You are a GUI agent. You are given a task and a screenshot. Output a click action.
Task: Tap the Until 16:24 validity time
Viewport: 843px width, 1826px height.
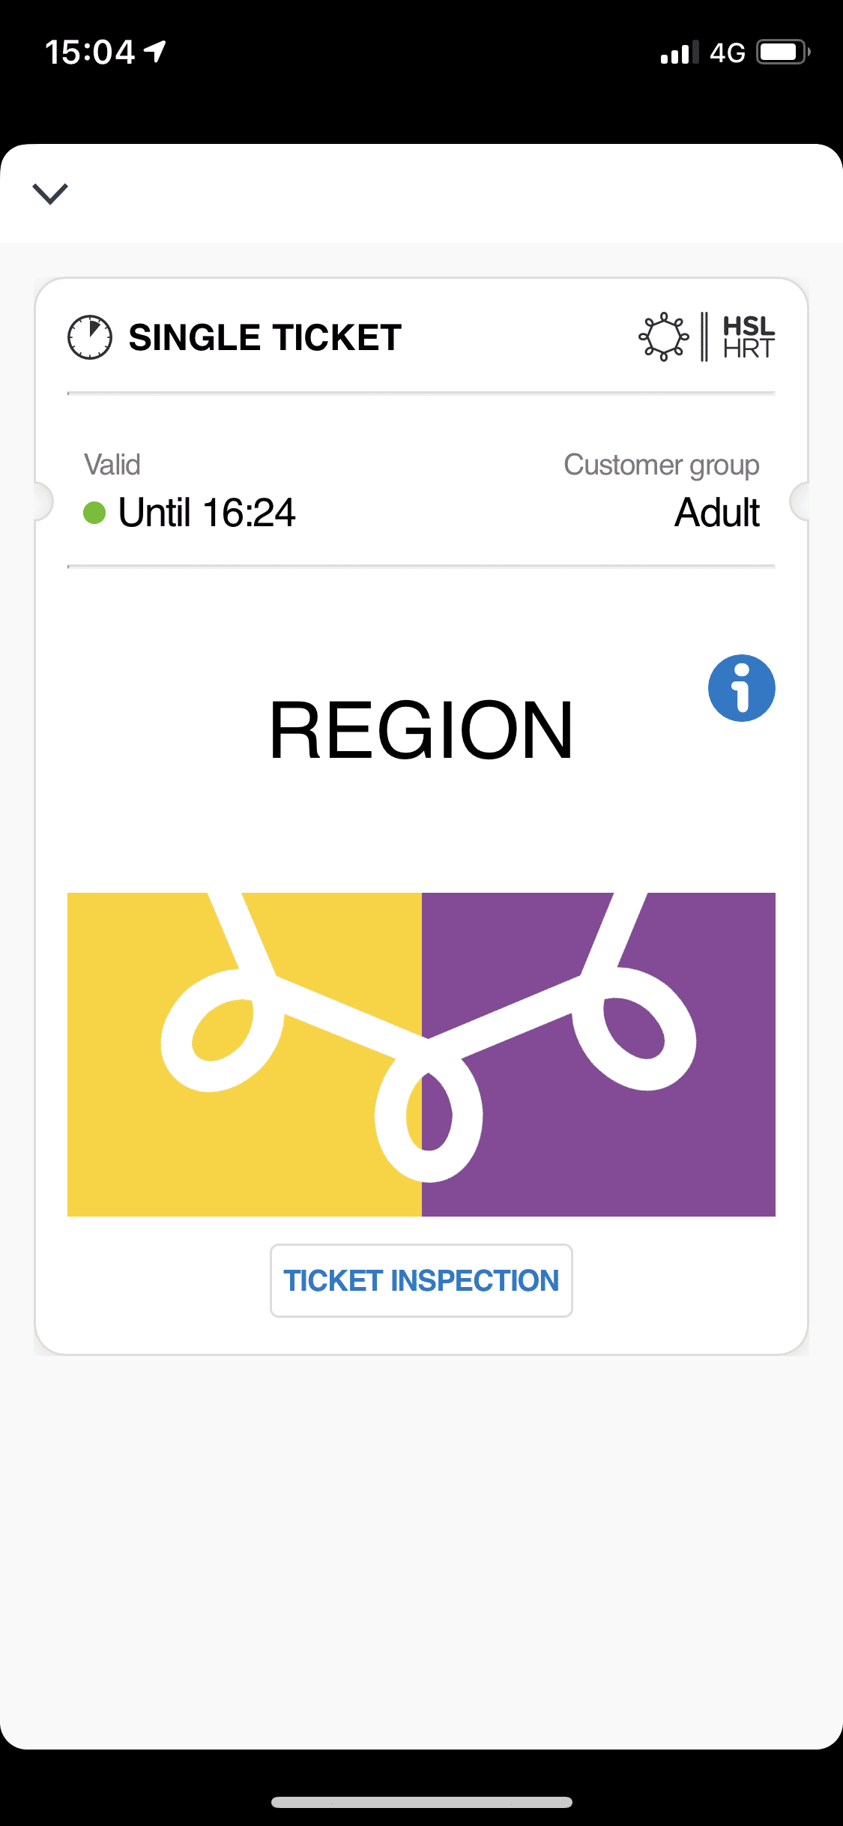[x=207, y=513]
